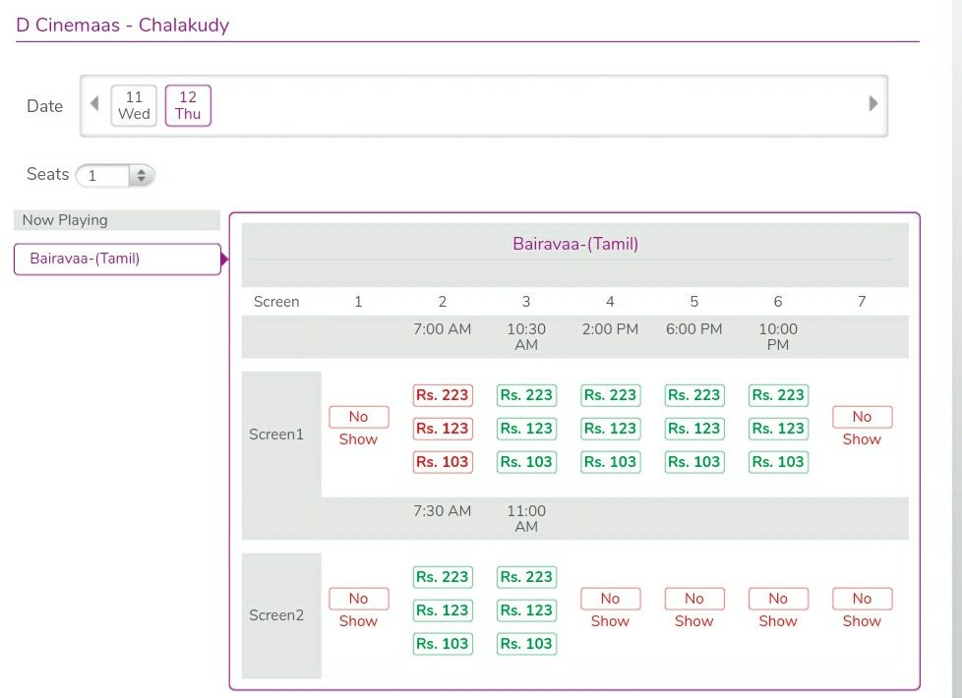
Task: Click No Show in Screen2 column 5
Action: 694,610
